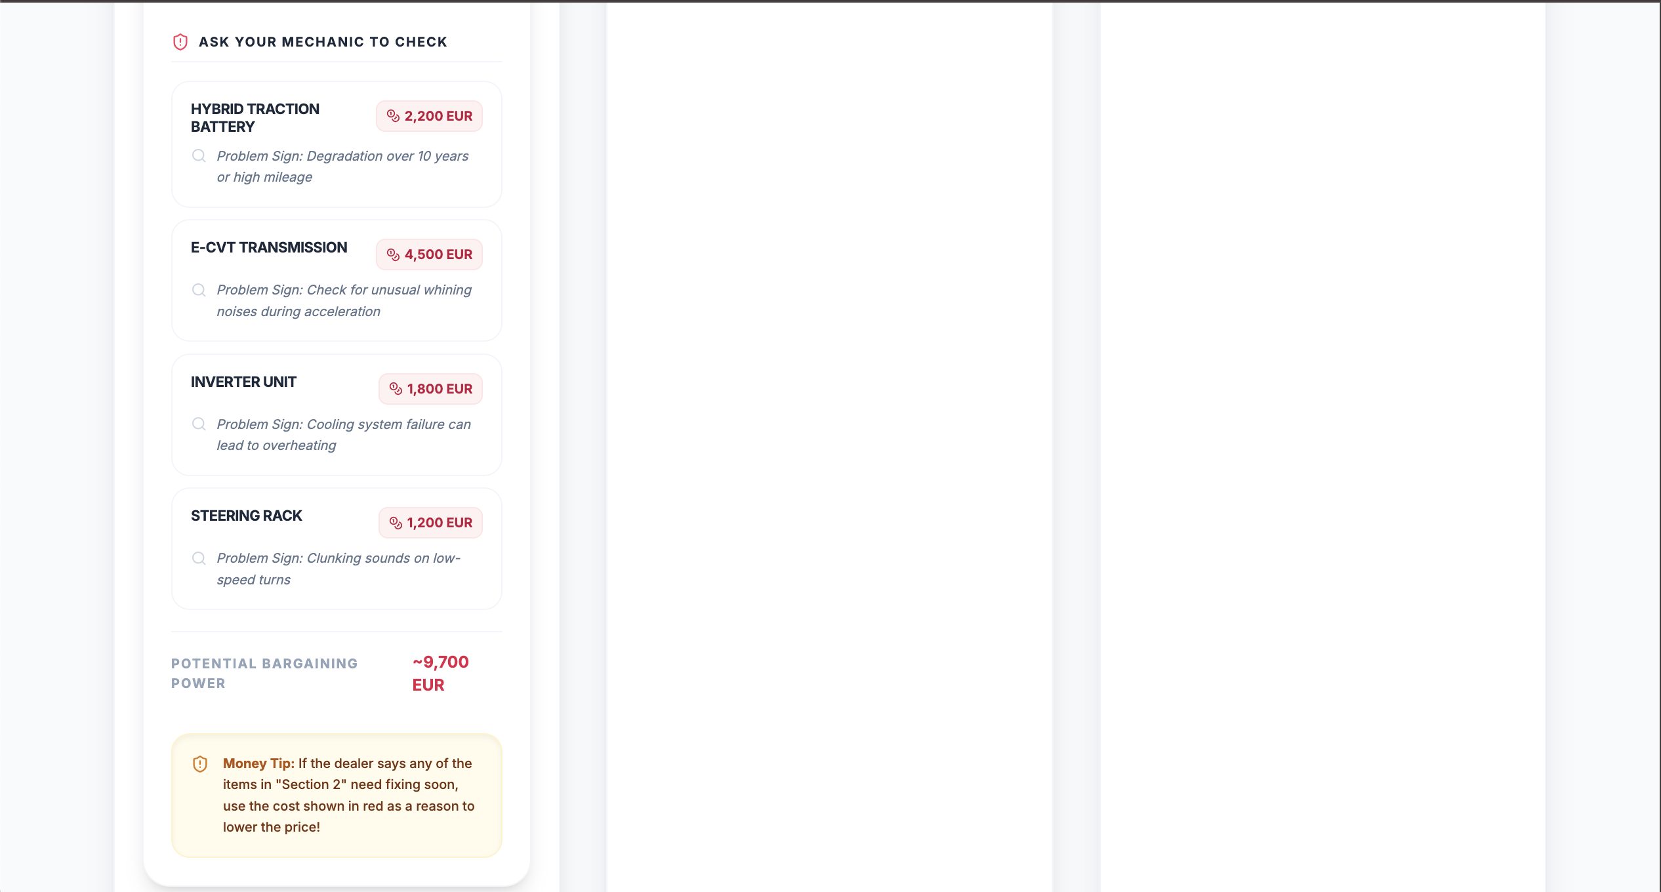This screenshot has height=892, width=1661.
Task: Open the HYBRID TRACTION BATTERY card
Action: point(336,144)
